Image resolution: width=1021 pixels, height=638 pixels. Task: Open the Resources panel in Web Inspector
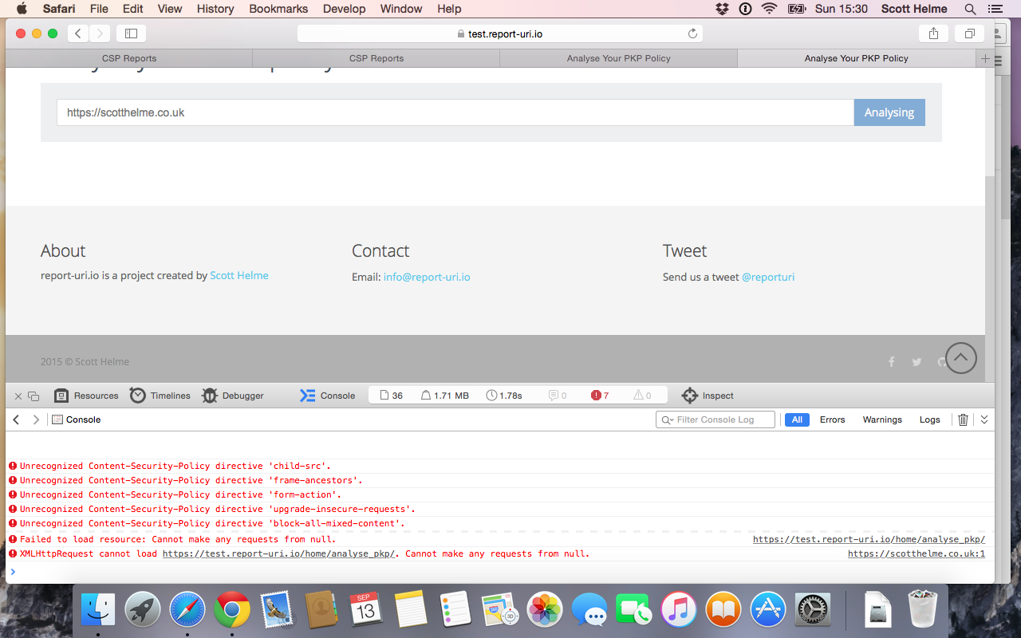tap(86, 395)
